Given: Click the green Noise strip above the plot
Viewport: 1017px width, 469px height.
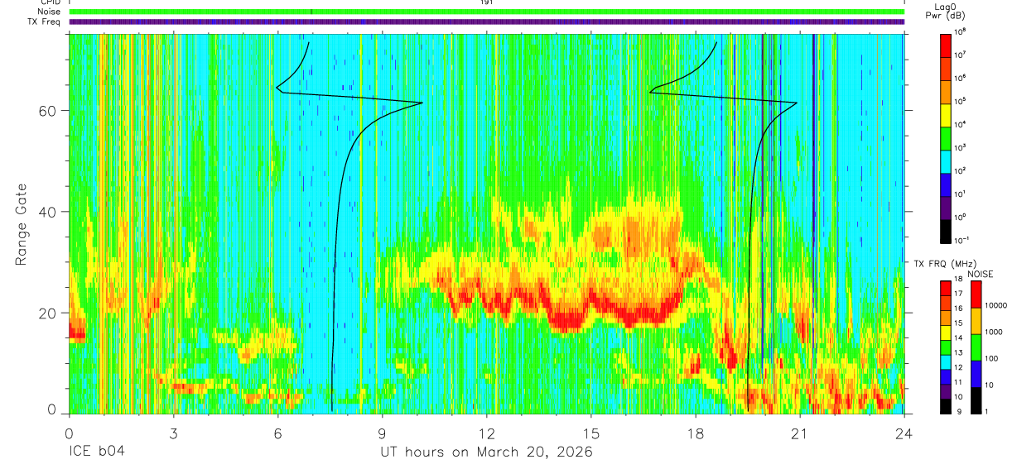Looking at the screenshot, I should click(x=486, y=12).
